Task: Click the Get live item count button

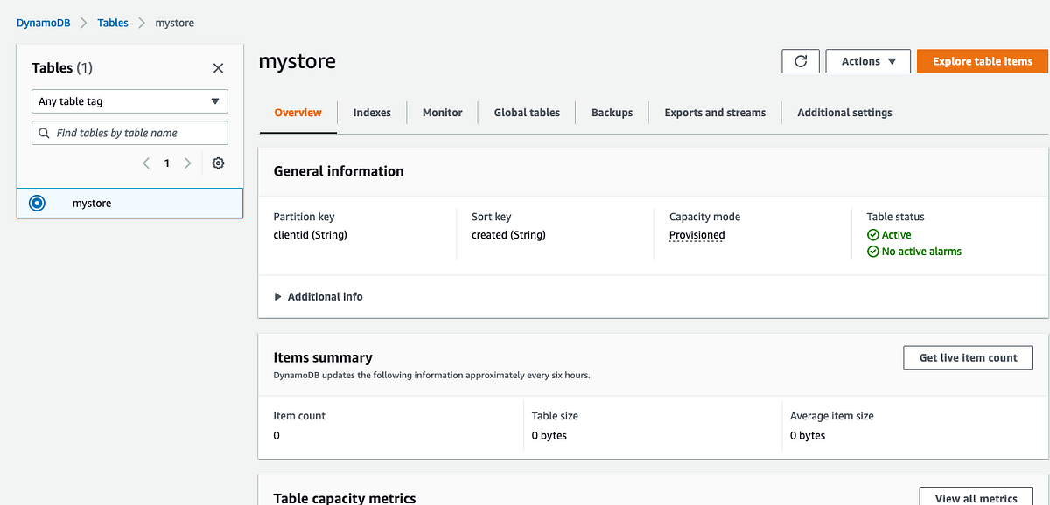Action: click(968, 357)
